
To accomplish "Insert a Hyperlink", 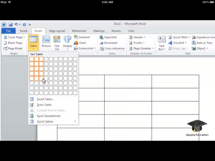I will [x=108, y=37].
